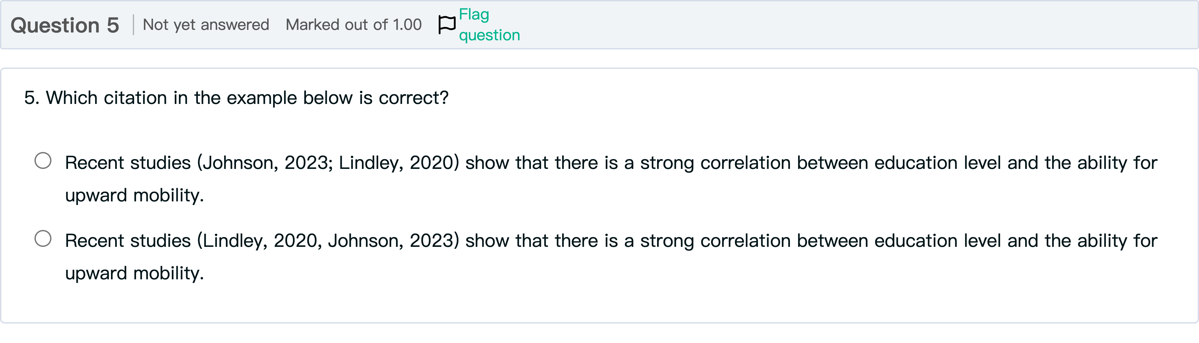Viewport: 1199px width, 343px height.
Task: Click the "Not yet answered" status text
Action: point(206,25)
